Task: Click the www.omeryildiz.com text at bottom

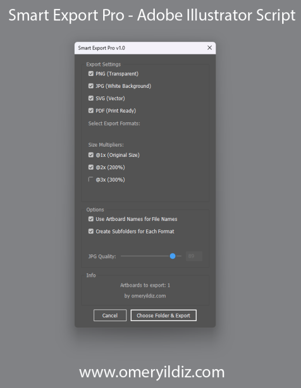Action: 152,372
